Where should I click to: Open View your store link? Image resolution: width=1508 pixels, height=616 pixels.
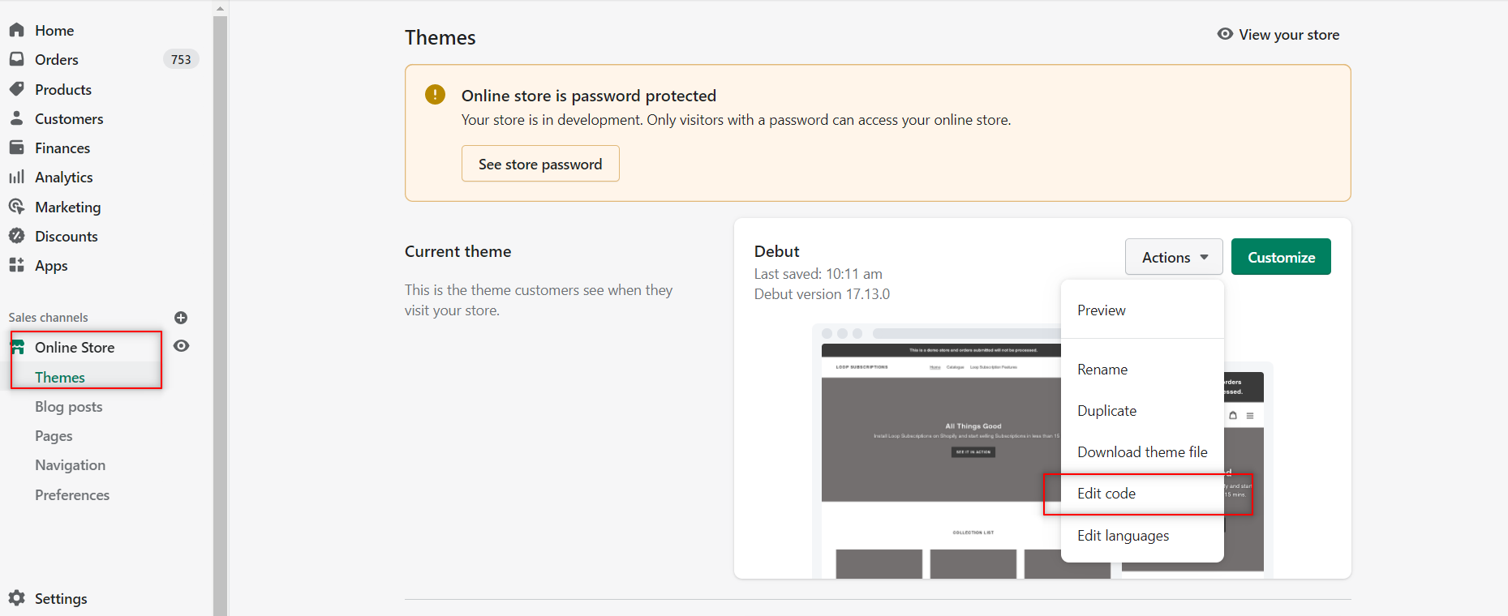1289,34
